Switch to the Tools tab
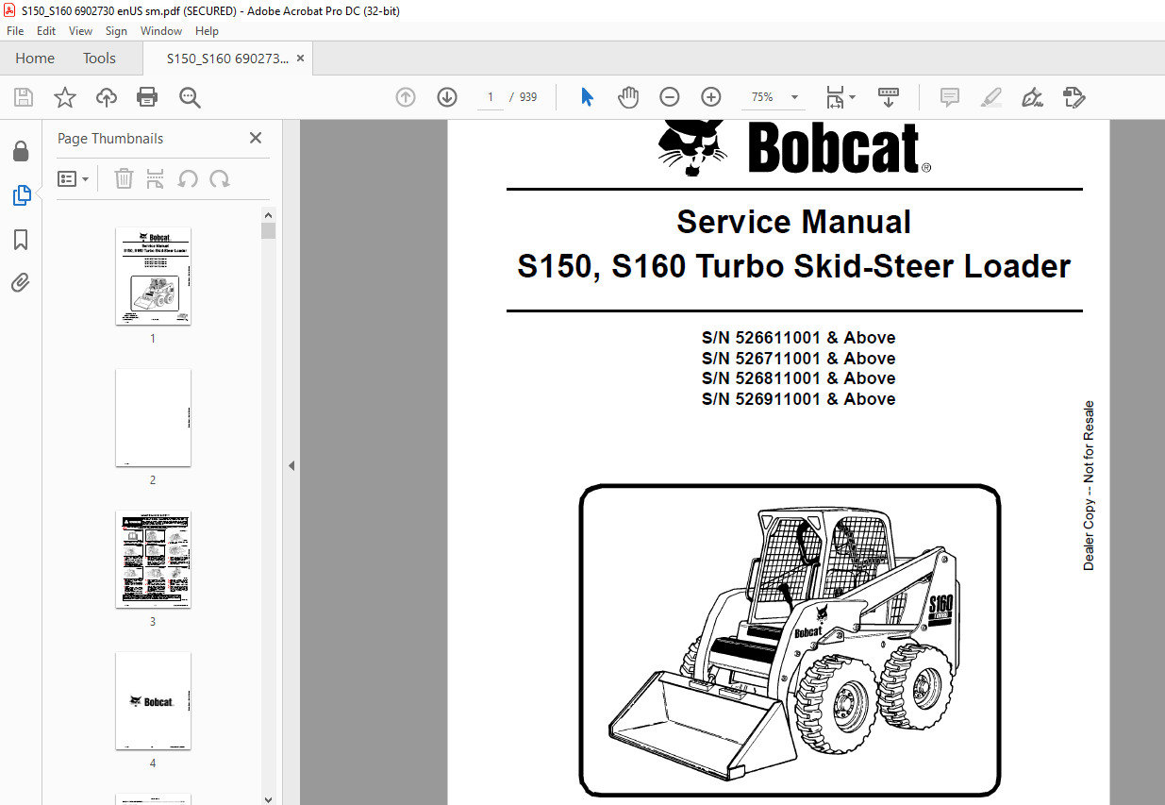 99,59
